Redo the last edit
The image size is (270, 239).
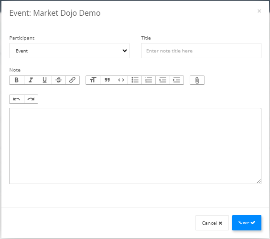point(31,99)
